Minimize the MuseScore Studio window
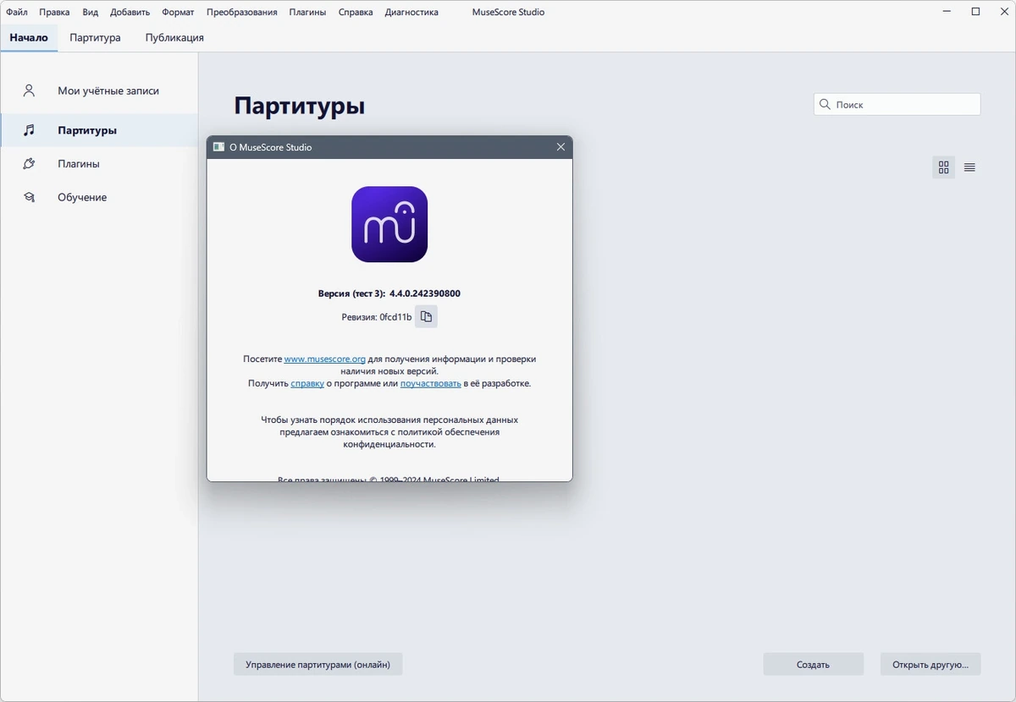Image resolution: width=1016 pixels, height=702 pixels. [x=946, y=12]
